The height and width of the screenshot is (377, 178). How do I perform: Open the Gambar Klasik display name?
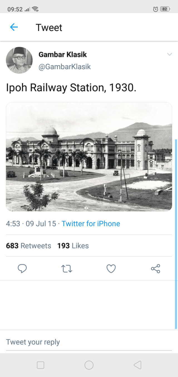[x=63, y=54]
